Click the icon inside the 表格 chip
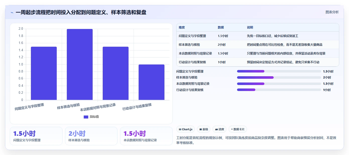Viewport: 349px width, 155px height. click(x=201, y=129)
